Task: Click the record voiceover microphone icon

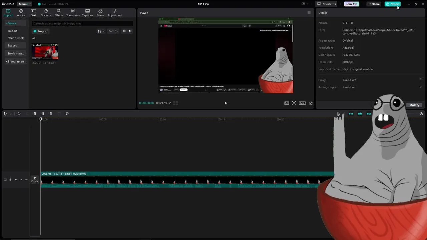Action: click(338, 114)
